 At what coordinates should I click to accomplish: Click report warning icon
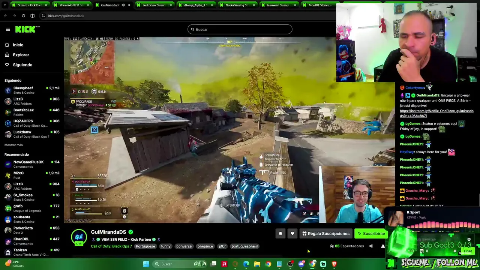(x=382, y=246)
